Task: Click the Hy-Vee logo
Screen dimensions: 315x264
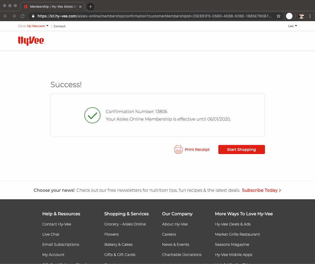Action: (x=31, y=41)
